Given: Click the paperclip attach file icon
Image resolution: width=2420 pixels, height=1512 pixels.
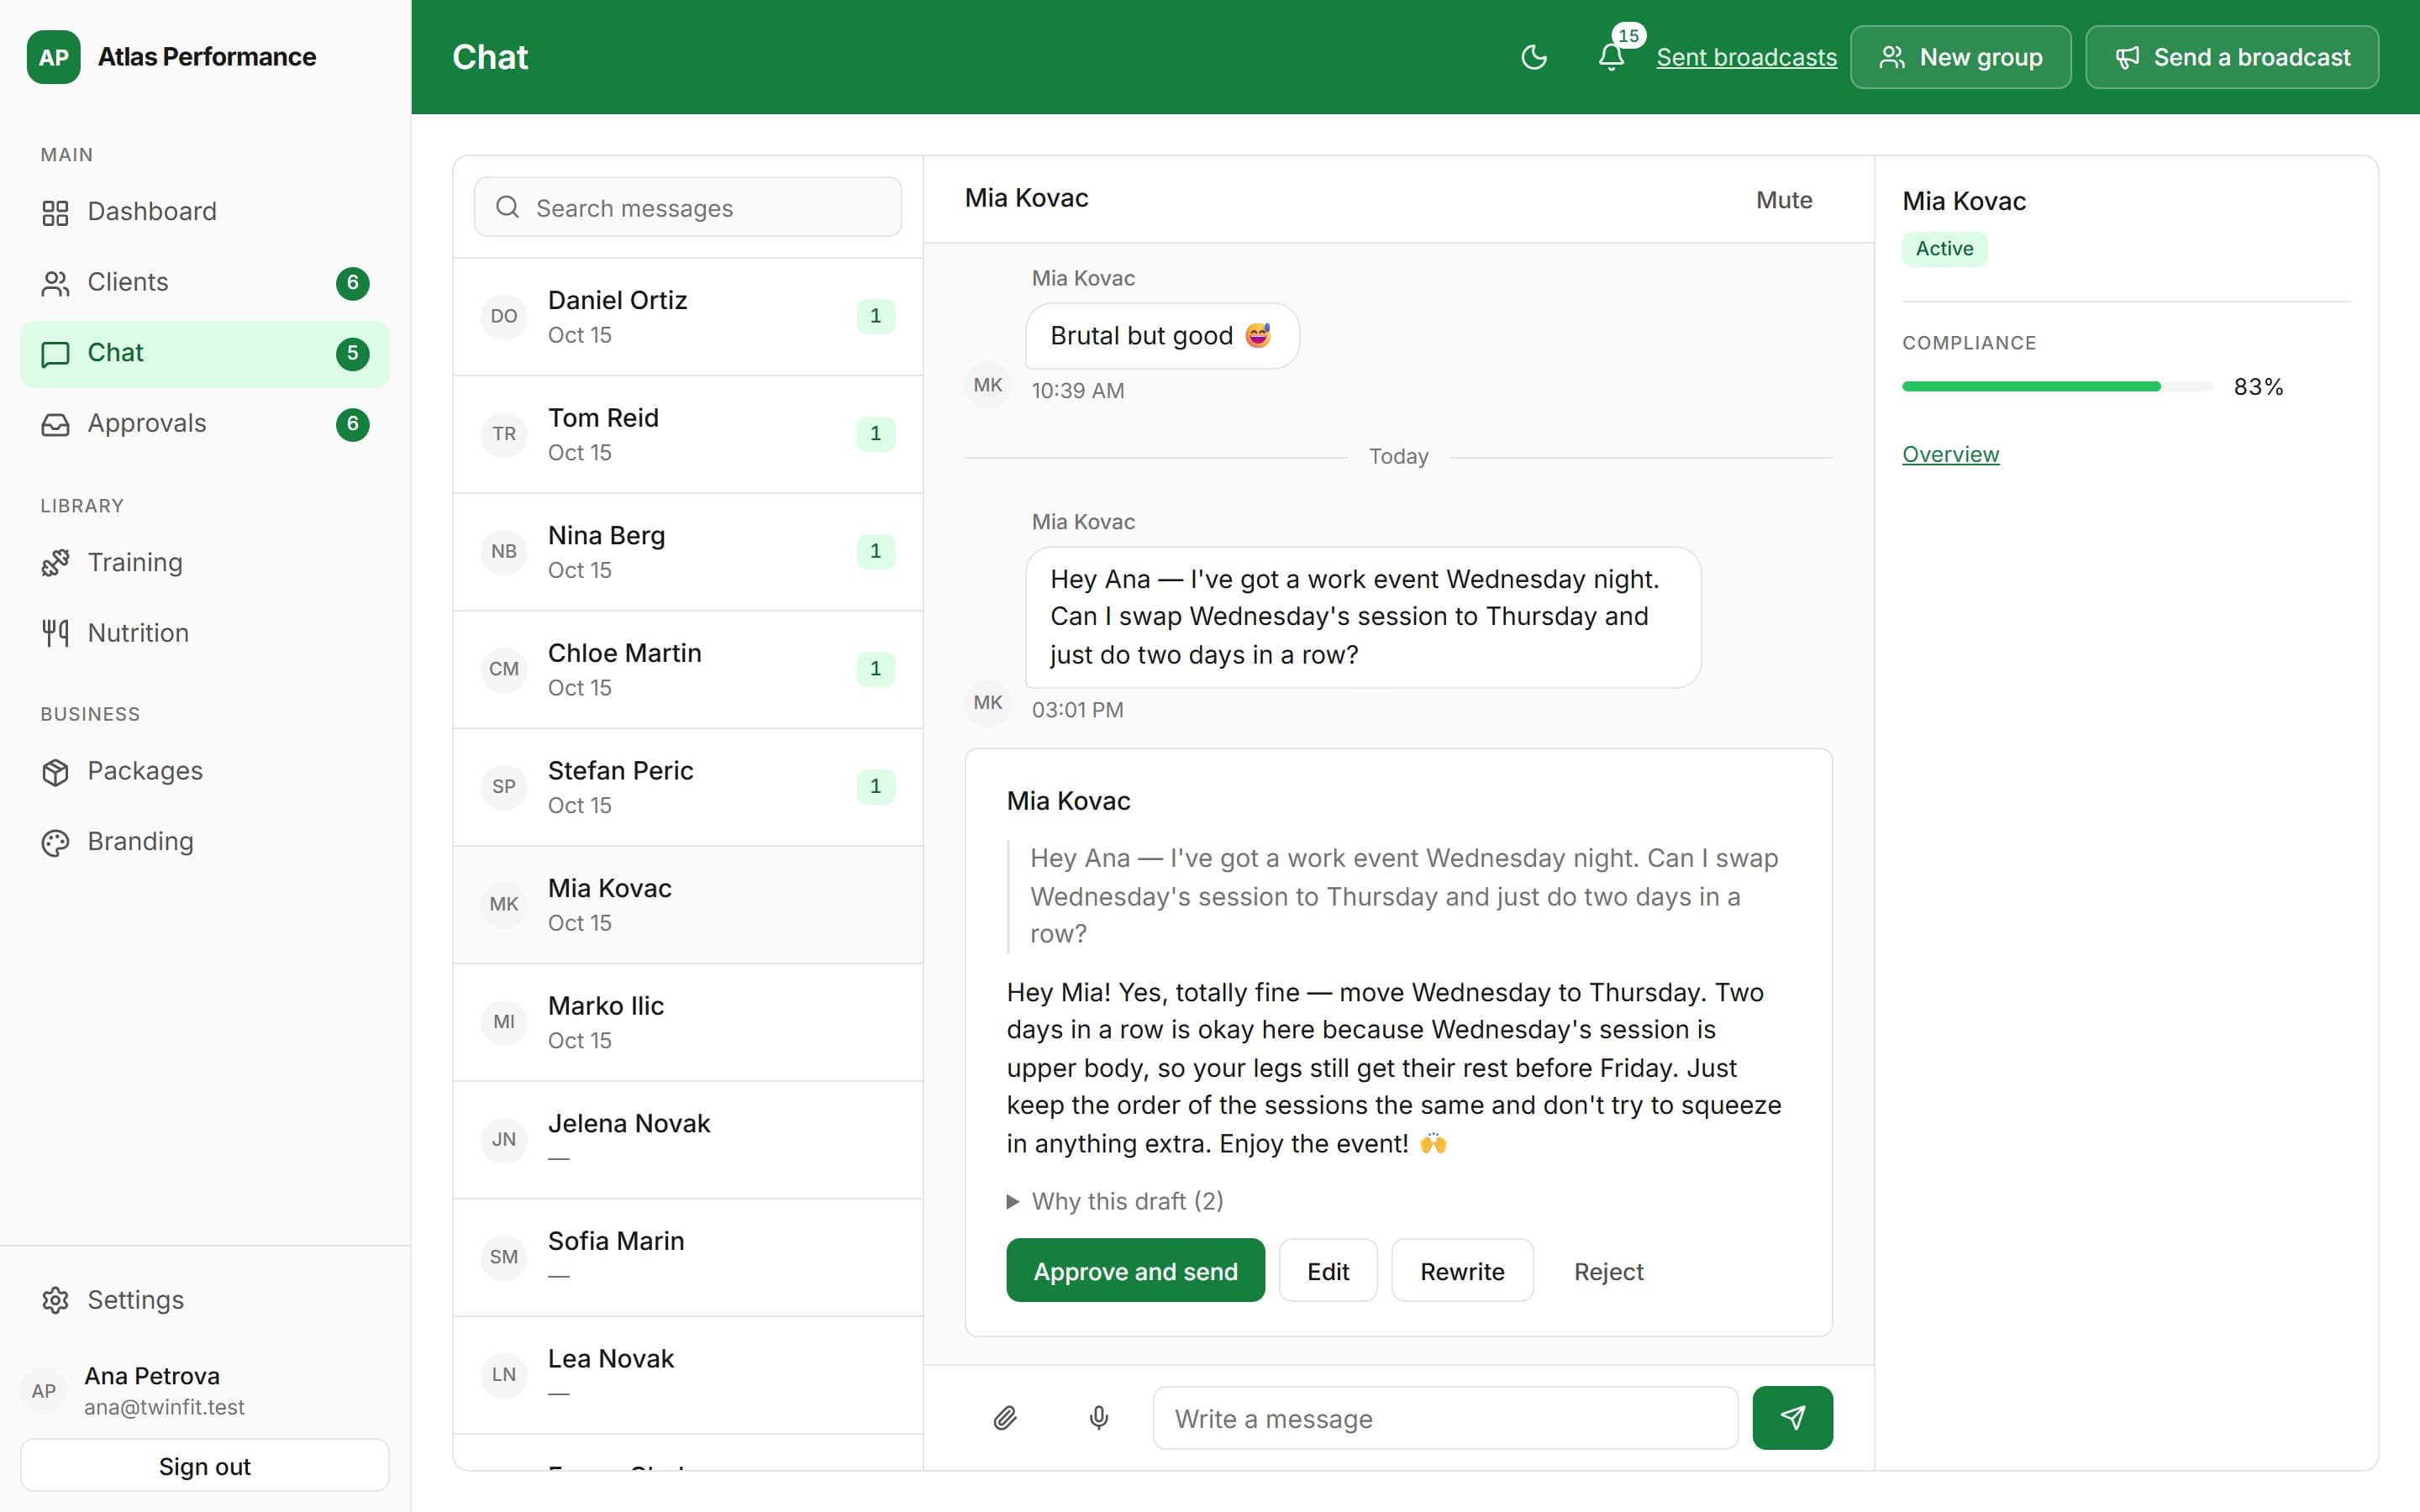Looking at the screenshot, I should [x=1005, y=1418].
